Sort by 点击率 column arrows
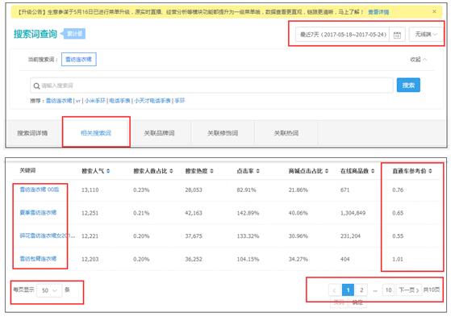 [257, 171]
